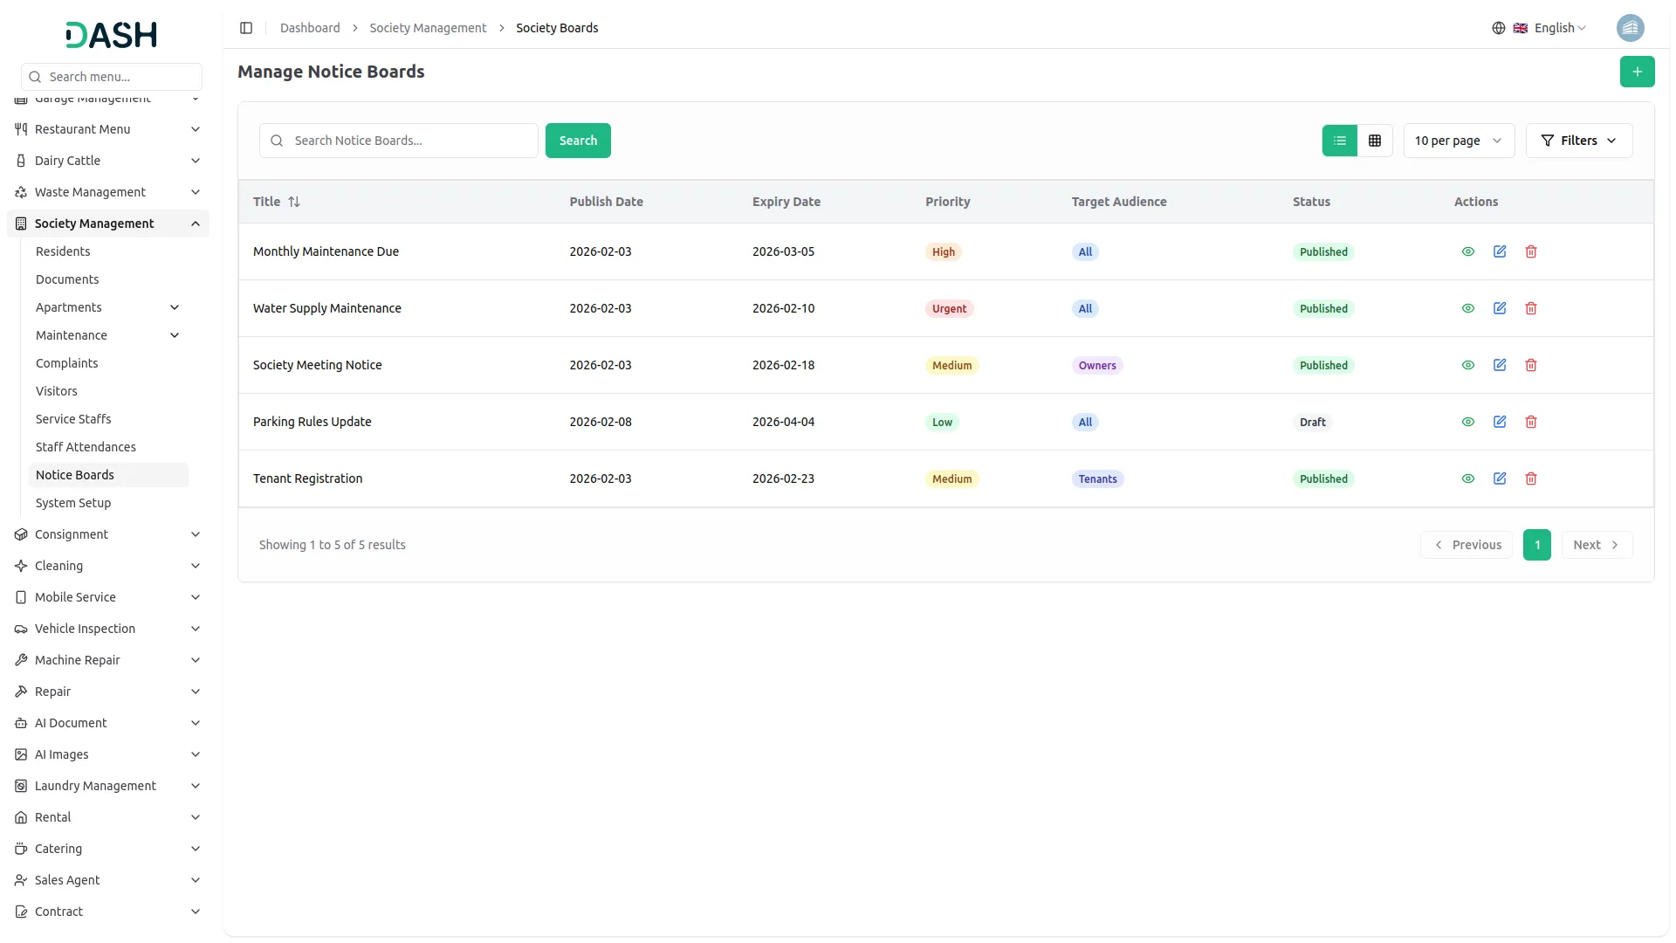Delete the Tenant Registration notice
This screenshot has width=1676, height=943.
[x=1530, y=478]
